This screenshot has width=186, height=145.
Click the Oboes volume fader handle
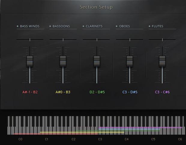[130, 61]
